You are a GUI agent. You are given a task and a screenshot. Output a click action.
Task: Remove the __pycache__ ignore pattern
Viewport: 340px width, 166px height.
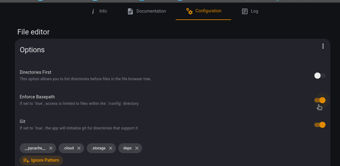(51, 148)
